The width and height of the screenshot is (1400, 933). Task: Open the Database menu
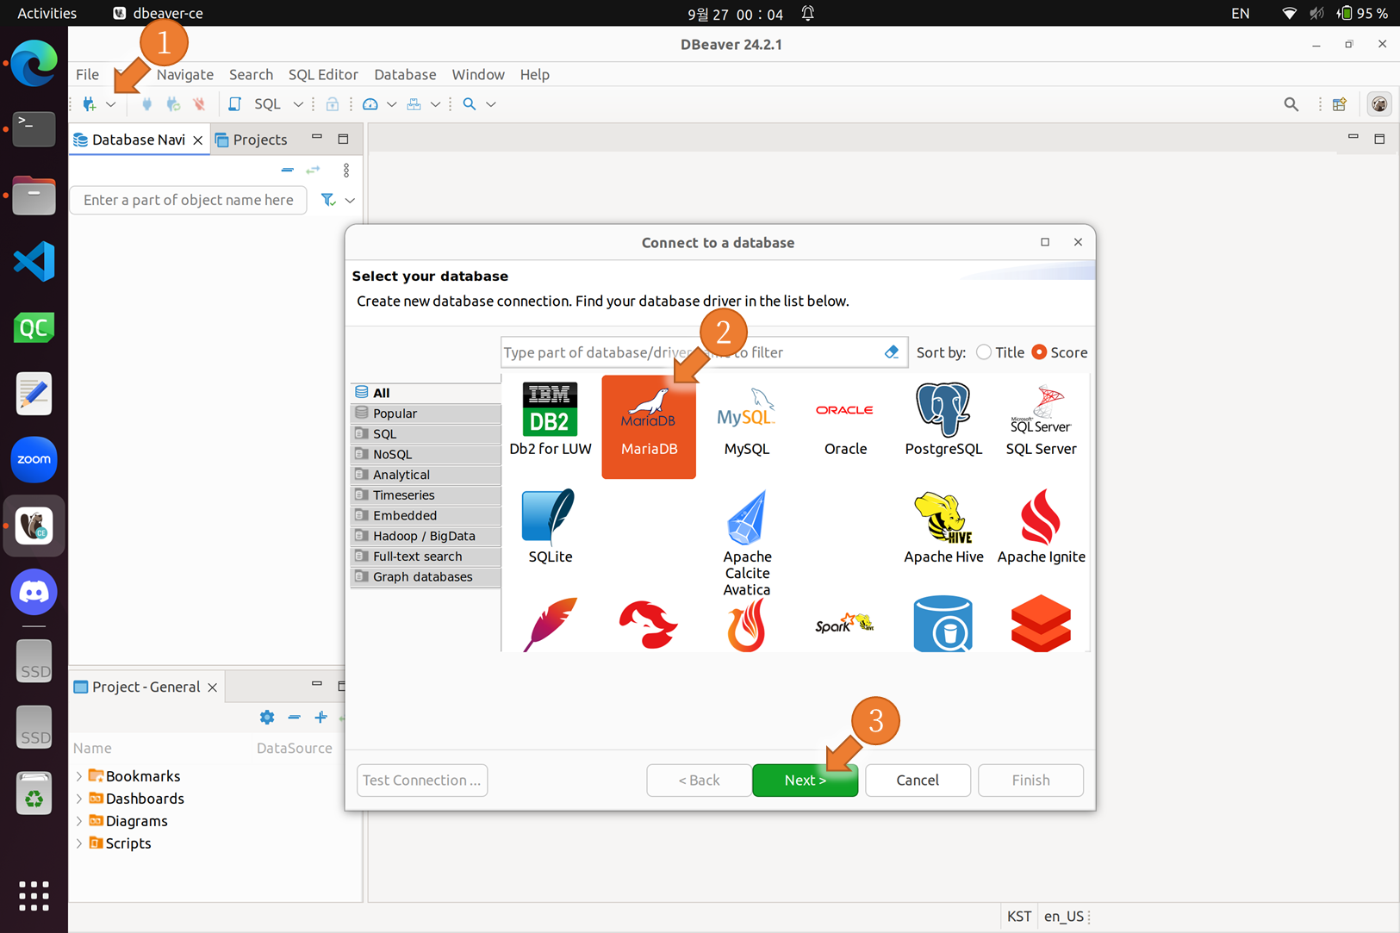(x=405, y=74)
